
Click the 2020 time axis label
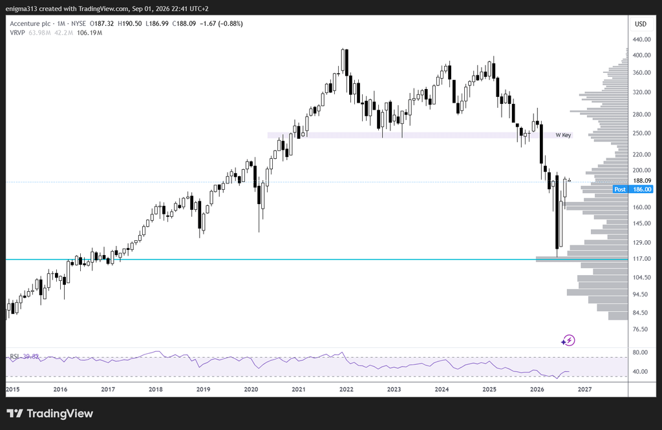pos(251,389)
